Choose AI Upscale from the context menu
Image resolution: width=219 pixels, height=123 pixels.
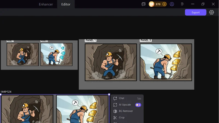tap(127, 105)
